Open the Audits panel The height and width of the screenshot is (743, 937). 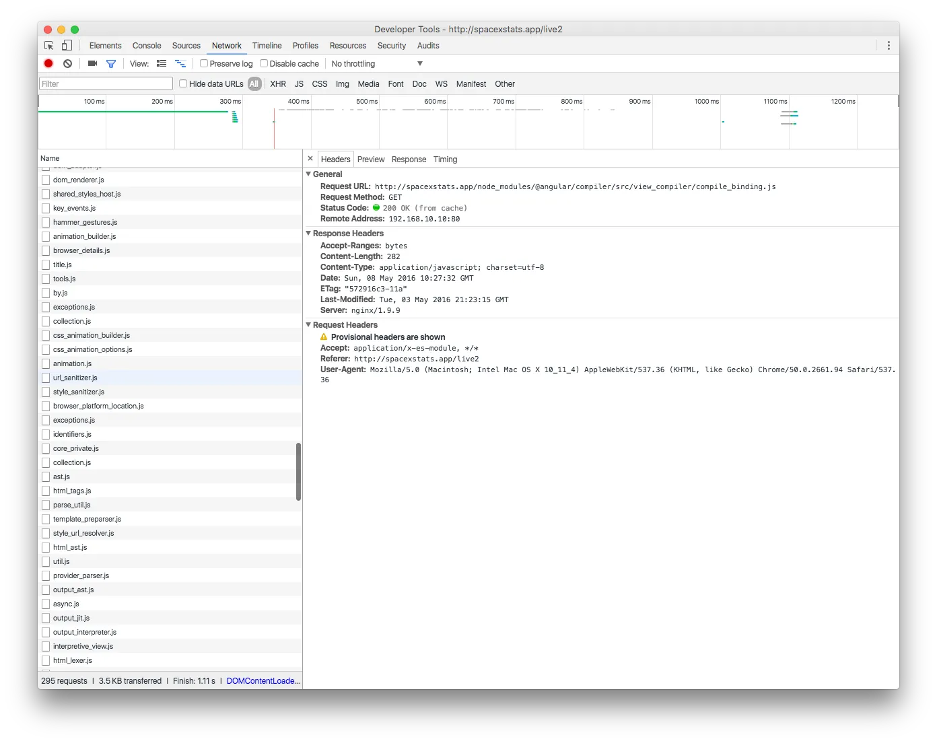tap(428, 46)
